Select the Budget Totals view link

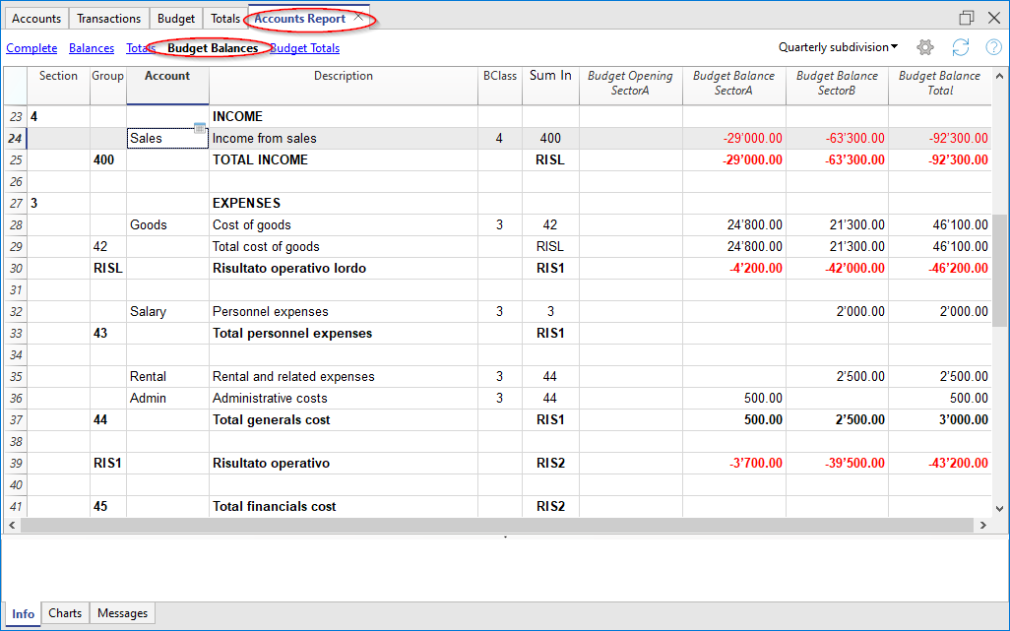[305, 48]
